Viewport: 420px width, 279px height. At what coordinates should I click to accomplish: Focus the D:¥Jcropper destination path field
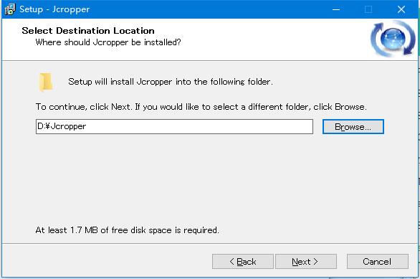(174, 126)
